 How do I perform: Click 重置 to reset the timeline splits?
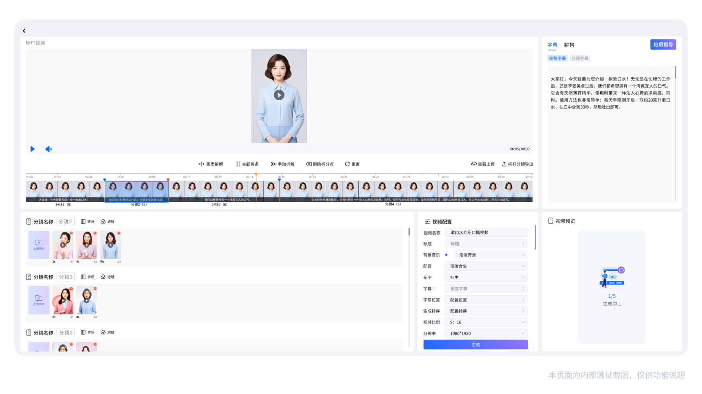(353, 164)
